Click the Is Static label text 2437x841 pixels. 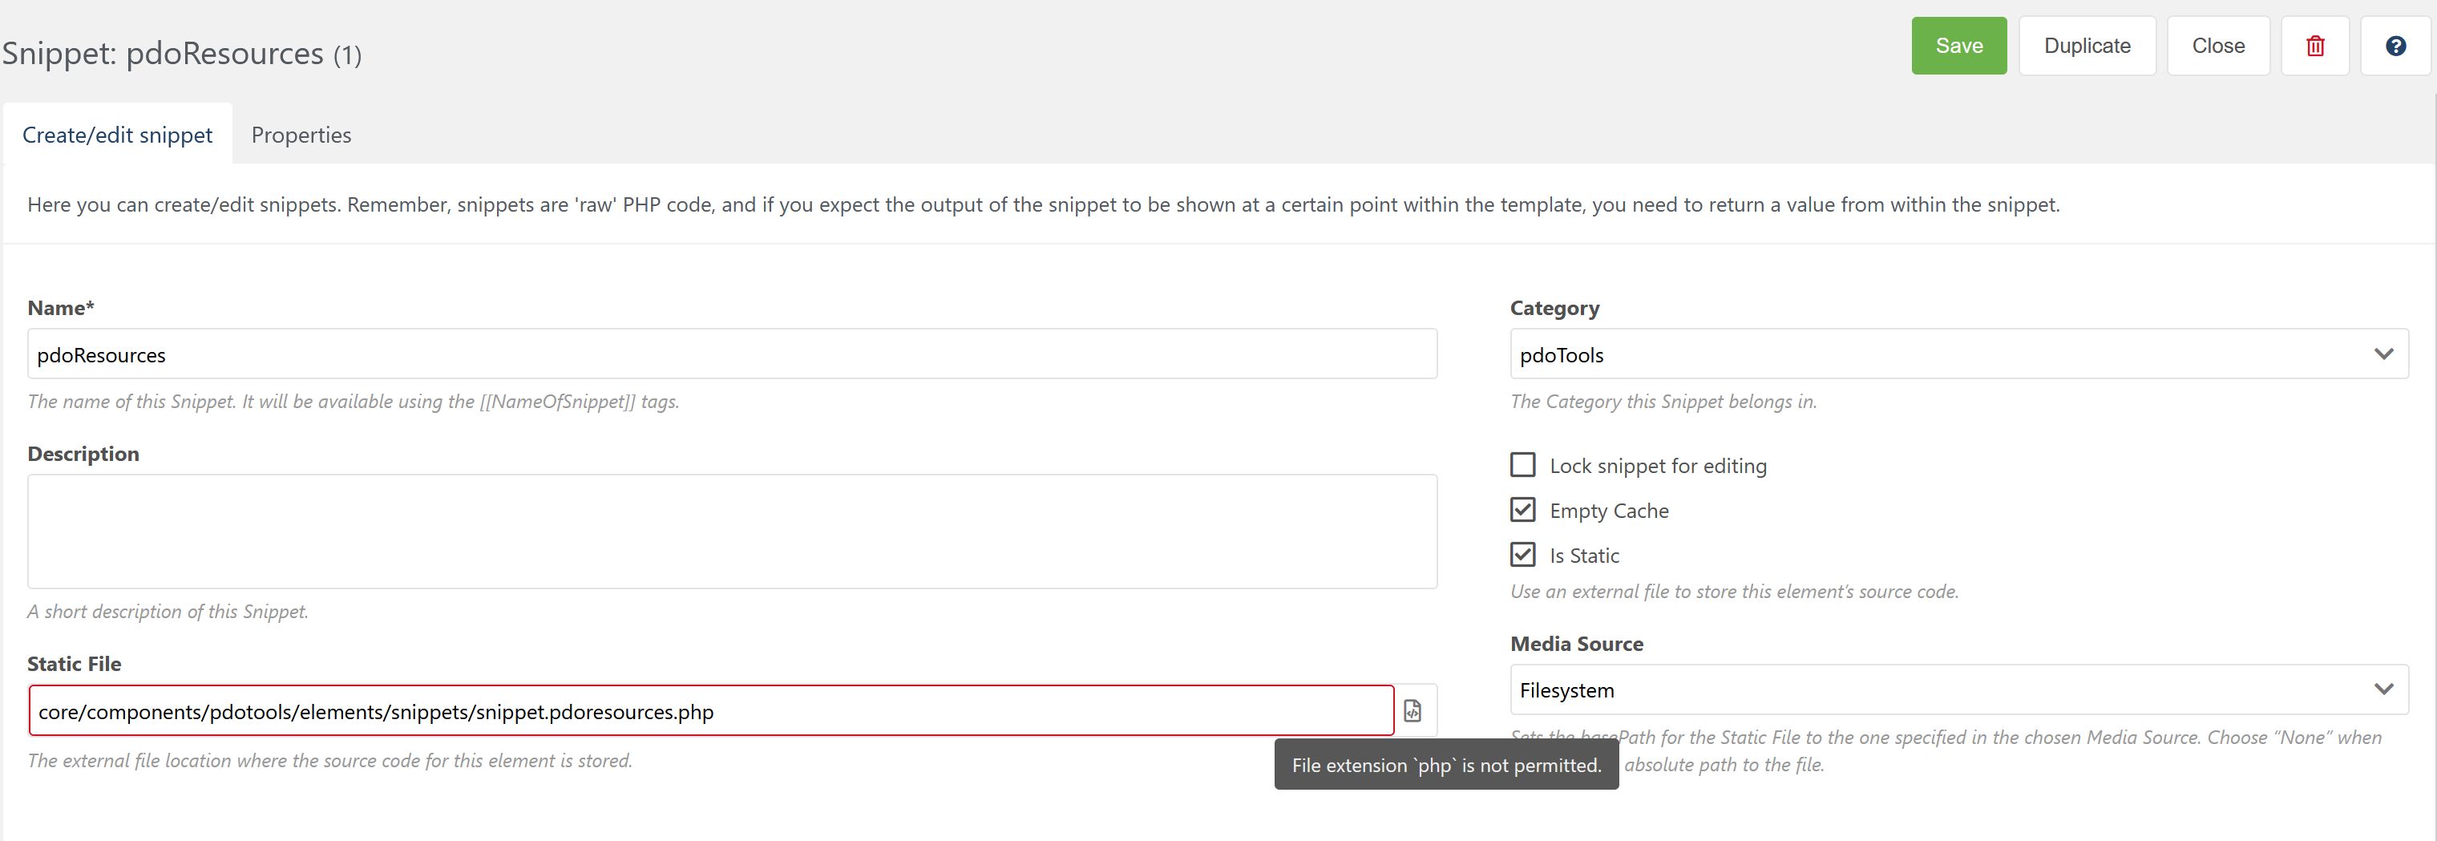[1584, 556]
